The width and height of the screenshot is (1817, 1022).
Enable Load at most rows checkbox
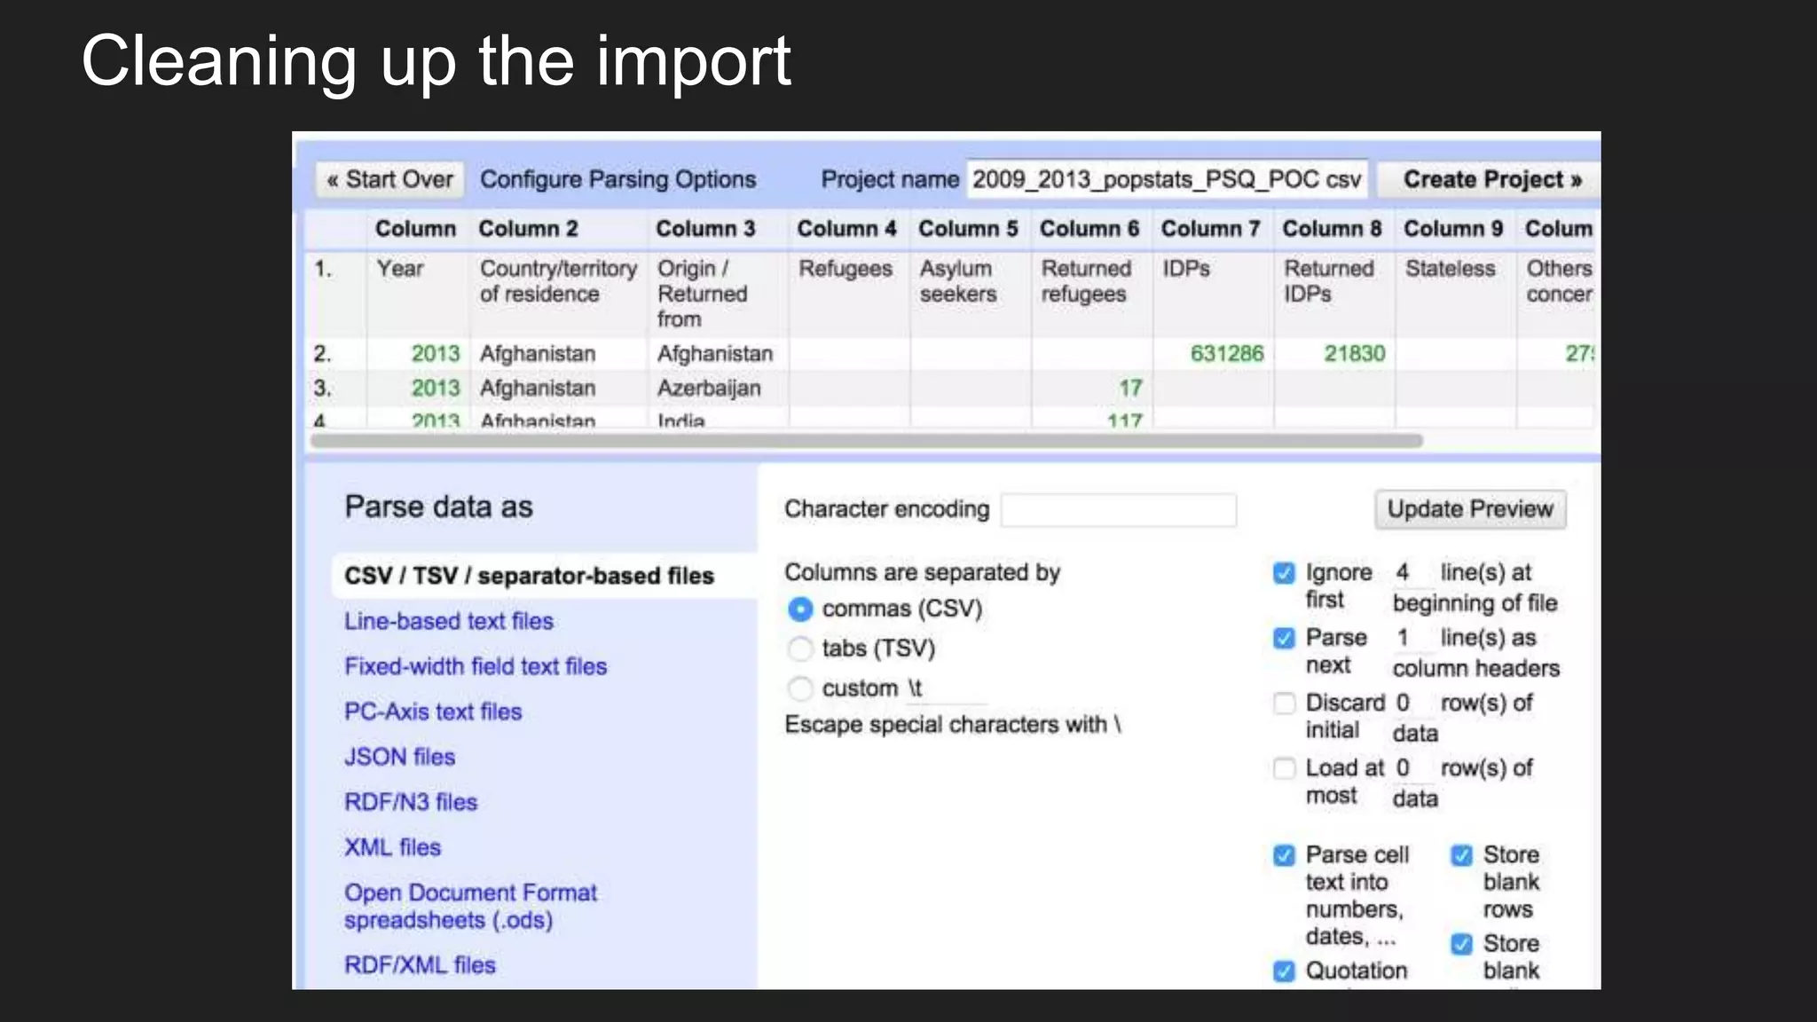click(x=1284, y=768)
